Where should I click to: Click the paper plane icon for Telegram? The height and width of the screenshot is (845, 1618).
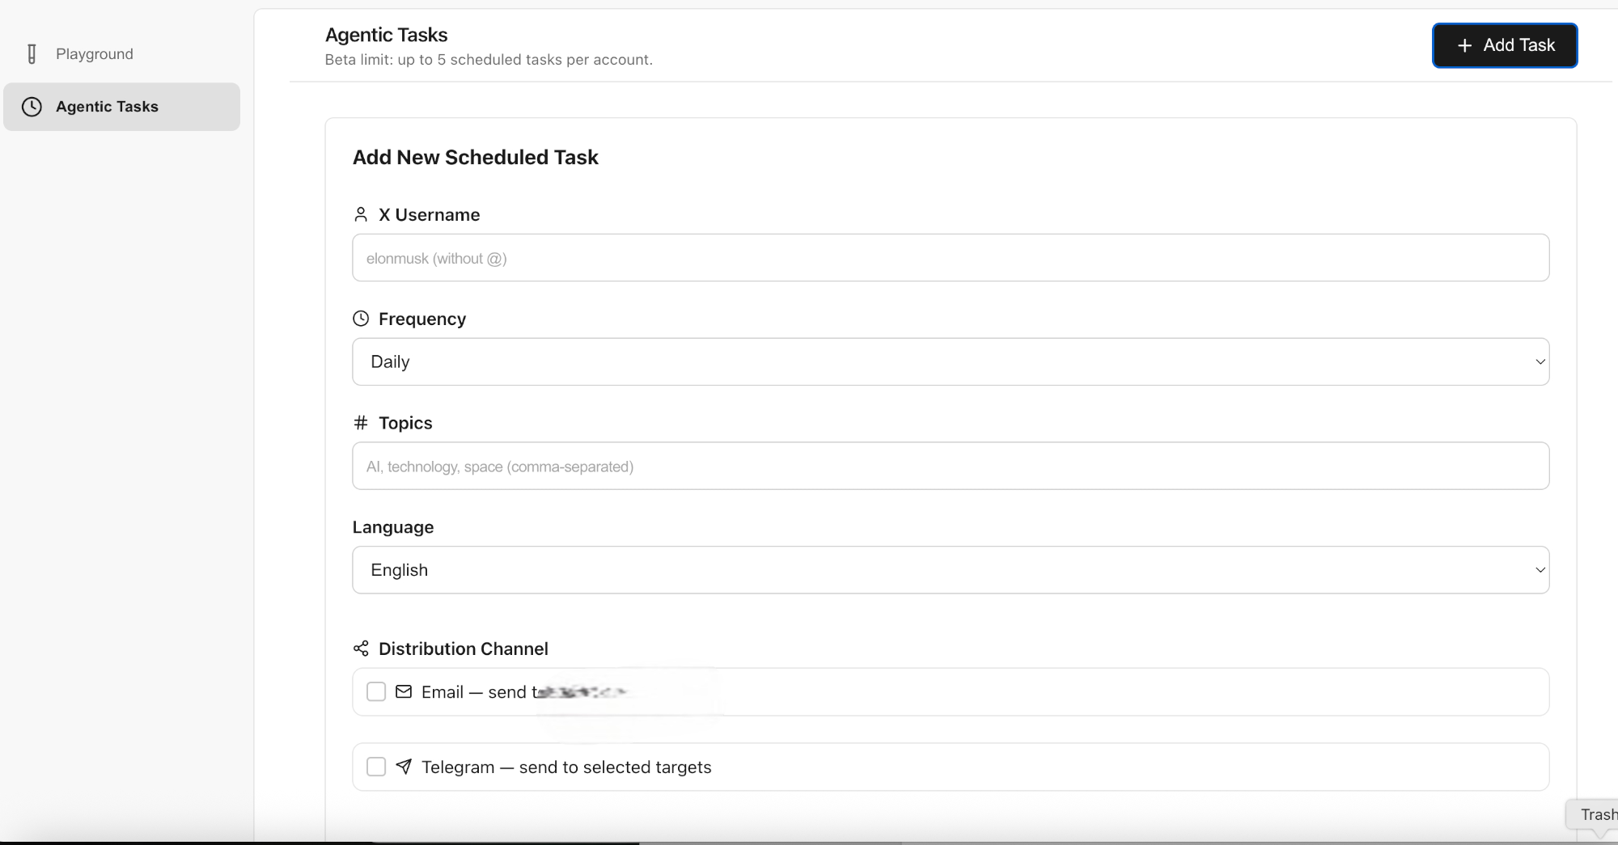404,767
